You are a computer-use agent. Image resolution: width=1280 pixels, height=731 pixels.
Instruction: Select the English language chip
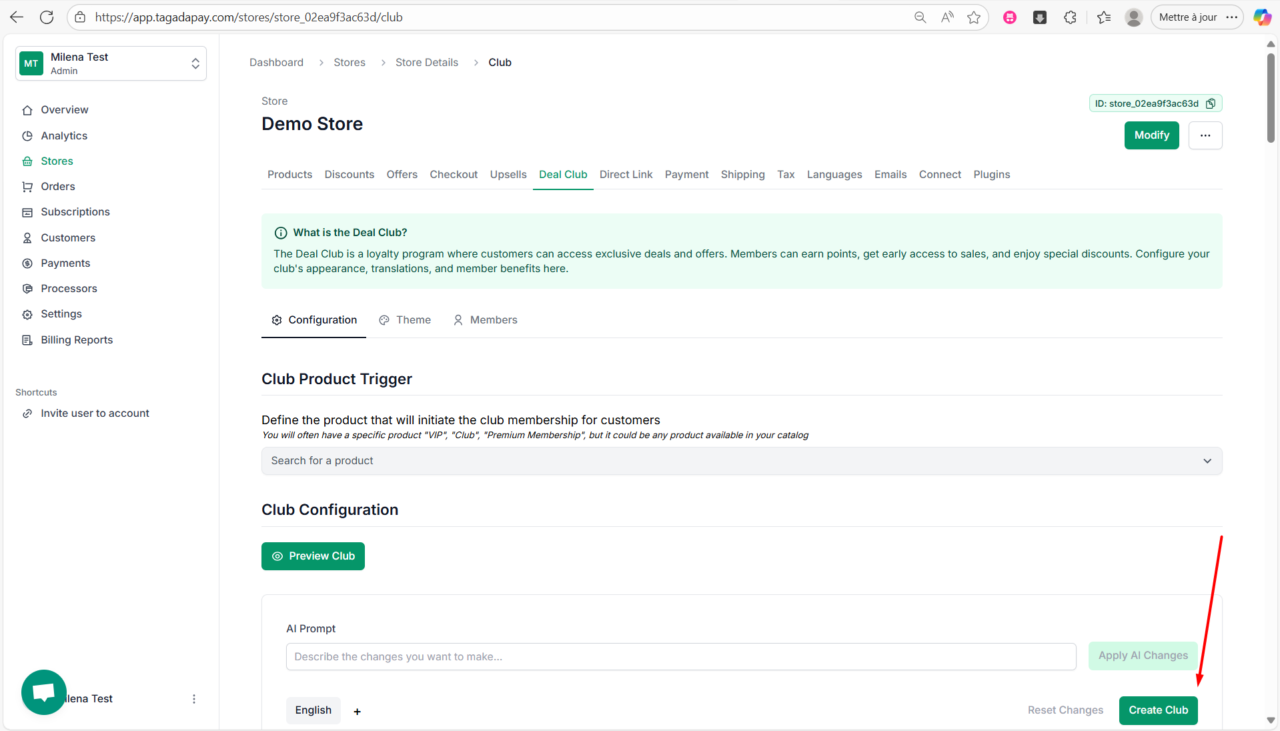313,710
